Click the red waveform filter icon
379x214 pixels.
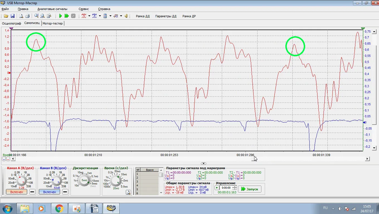coord(84,16)
